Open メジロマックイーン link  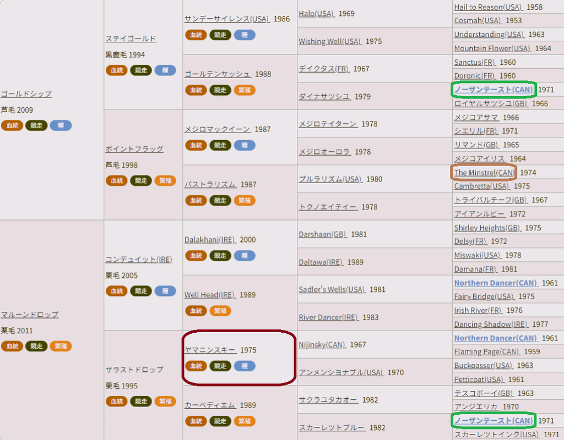[x=218, y=129]
